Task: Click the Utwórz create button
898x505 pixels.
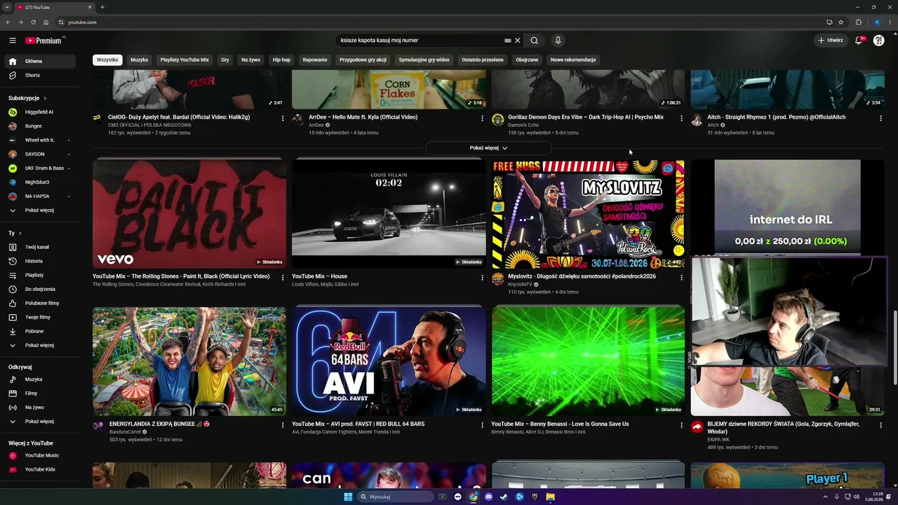Action: 831,41
